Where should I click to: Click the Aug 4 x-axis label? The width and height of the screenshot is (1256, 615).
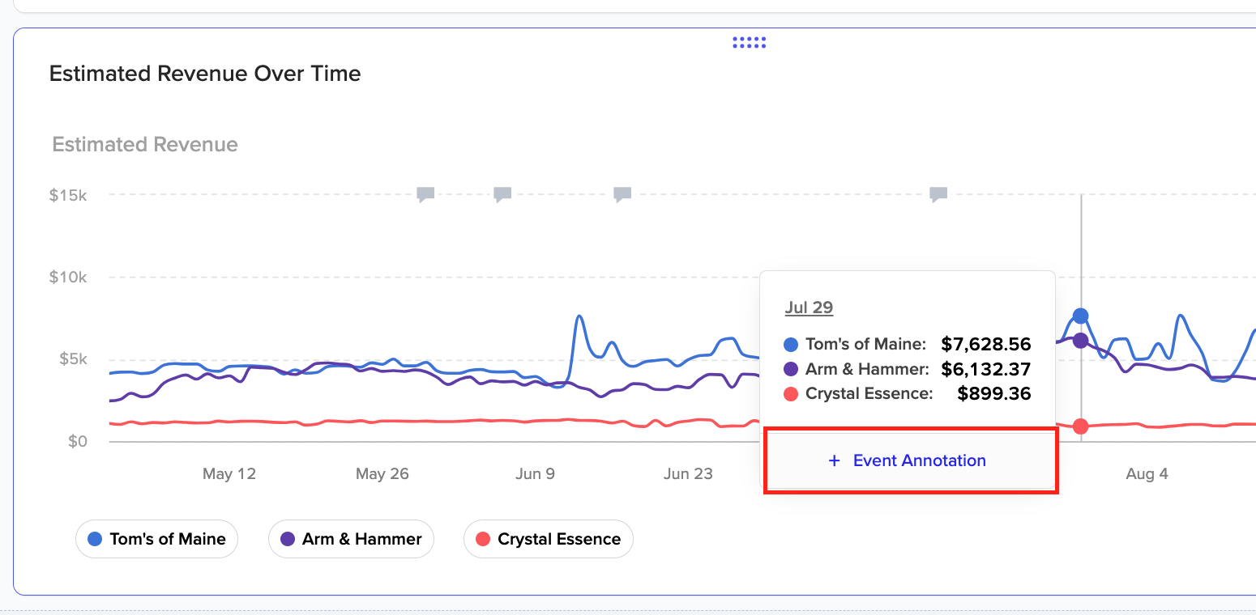1147,474
